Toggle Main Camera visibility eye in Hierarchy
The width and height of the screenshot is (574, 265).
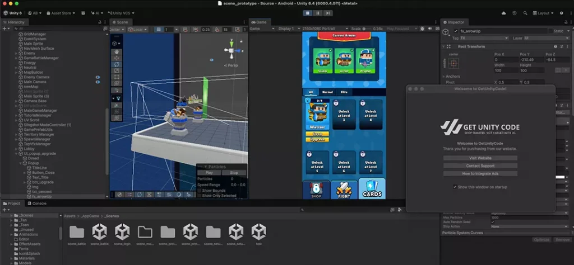[98, 82]
